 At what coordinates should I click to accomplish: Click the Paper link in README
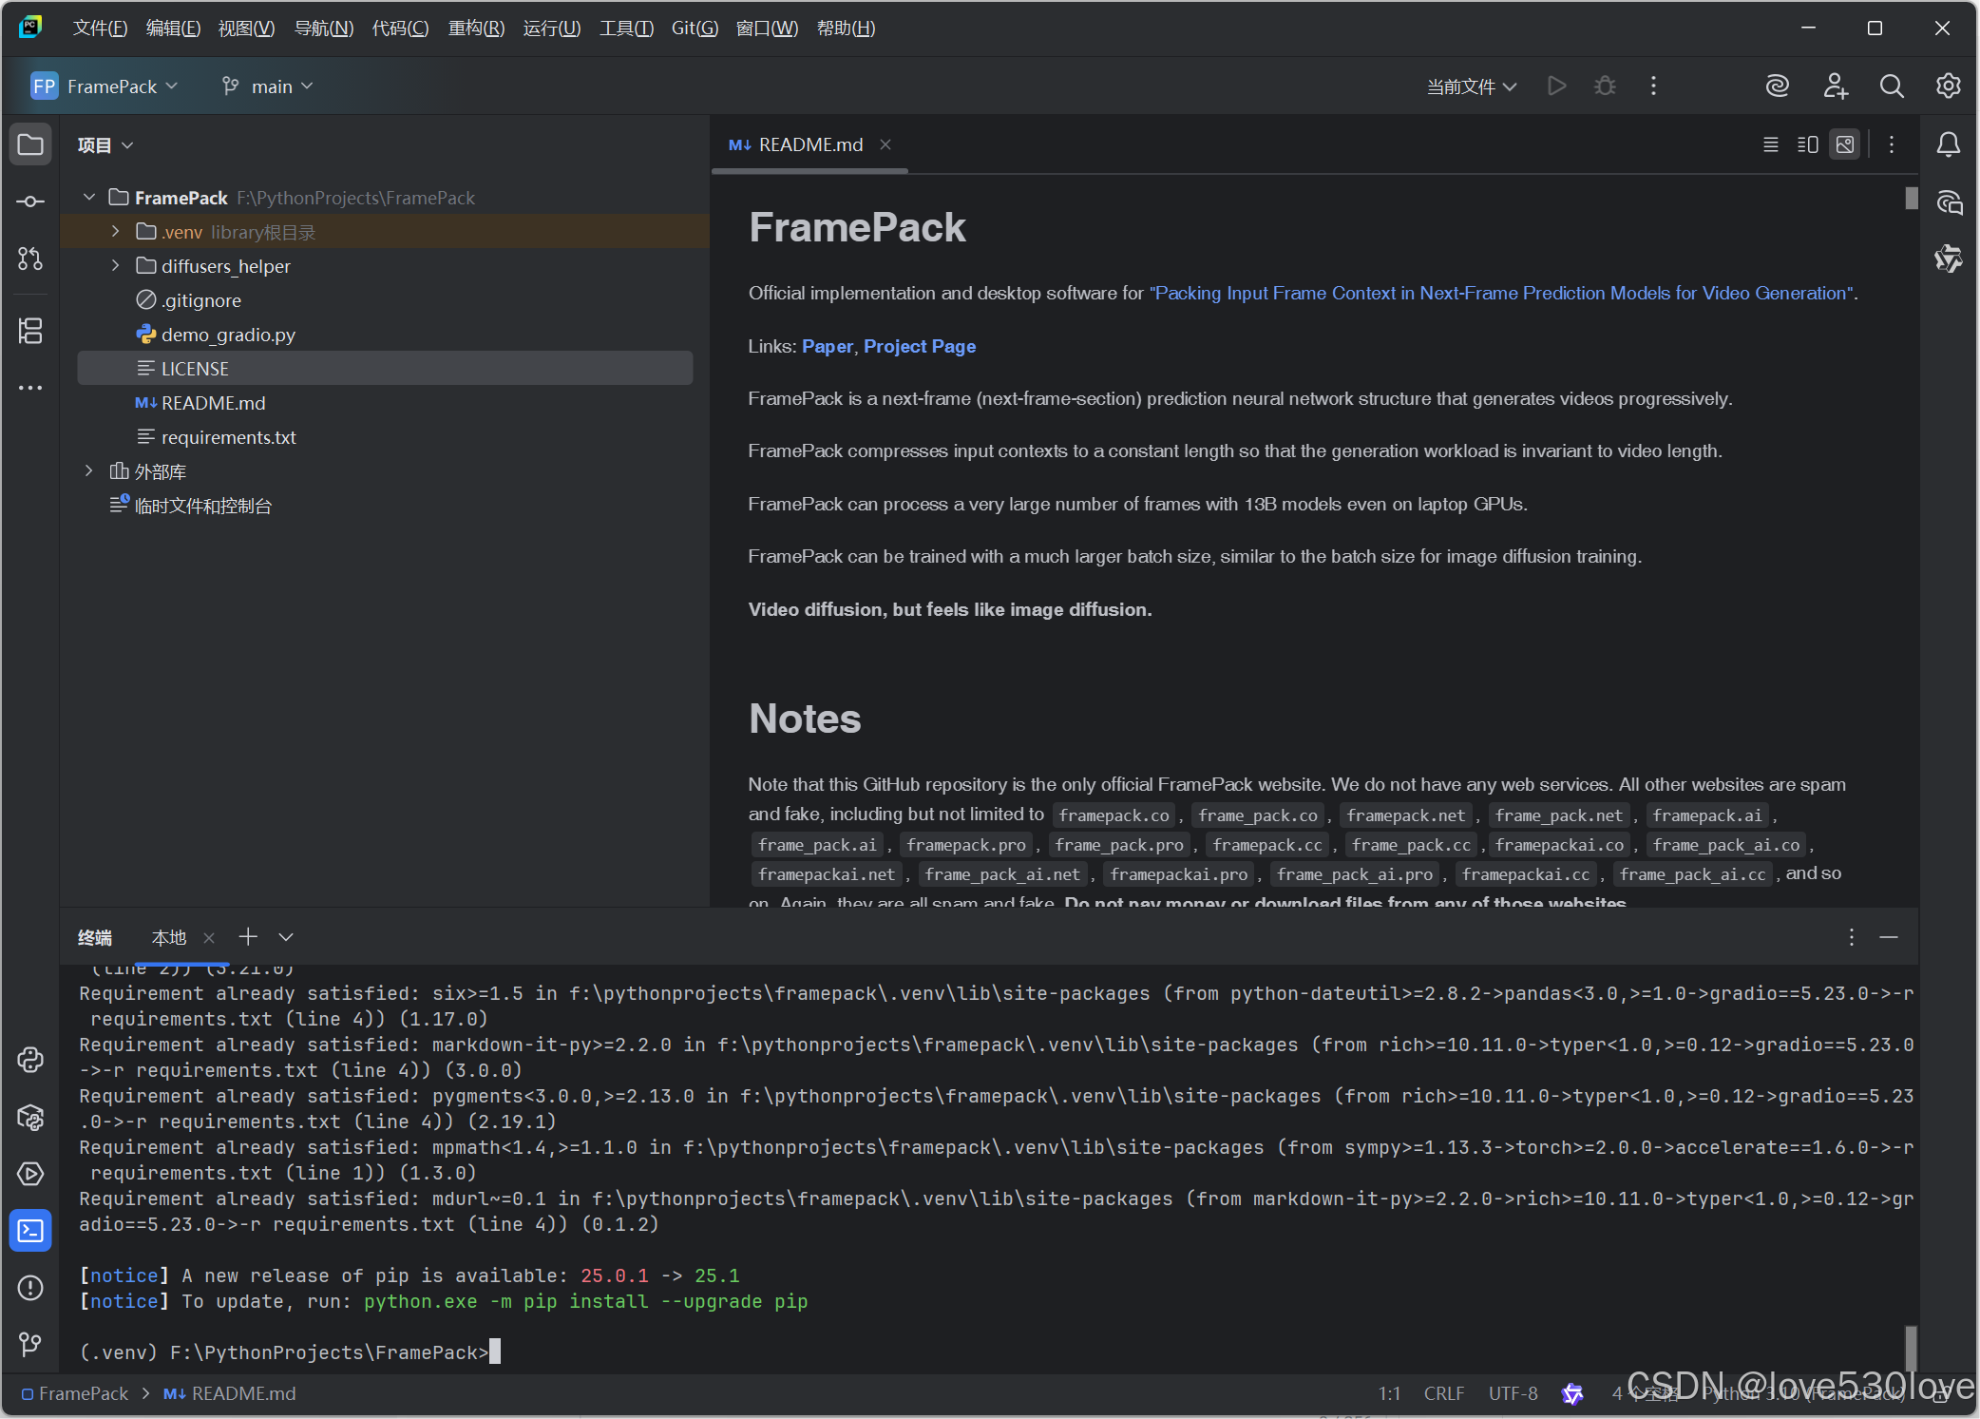827,346
